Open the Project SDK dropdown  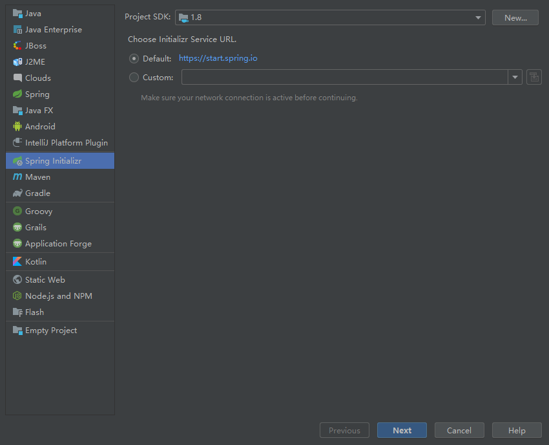(x=330, y=17)
